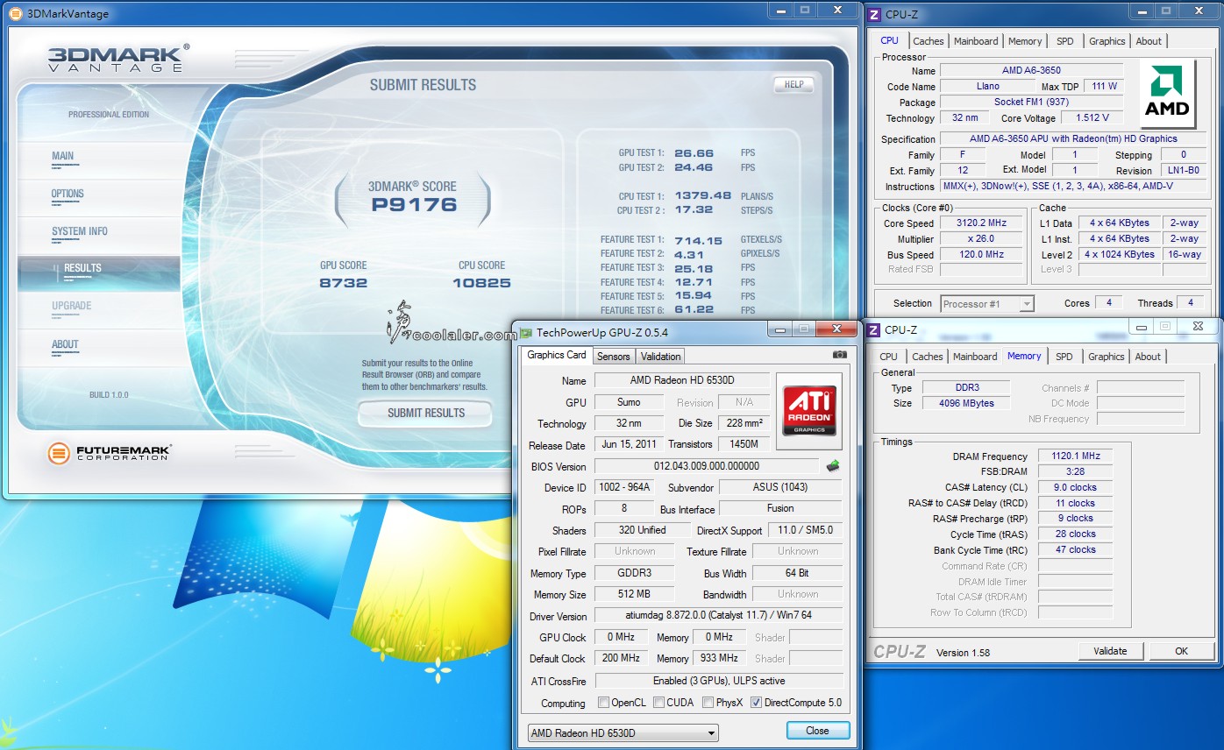Switch to the Validation tab in GPU-Z
Viewport: 1224px width, 750px height.
660,357
